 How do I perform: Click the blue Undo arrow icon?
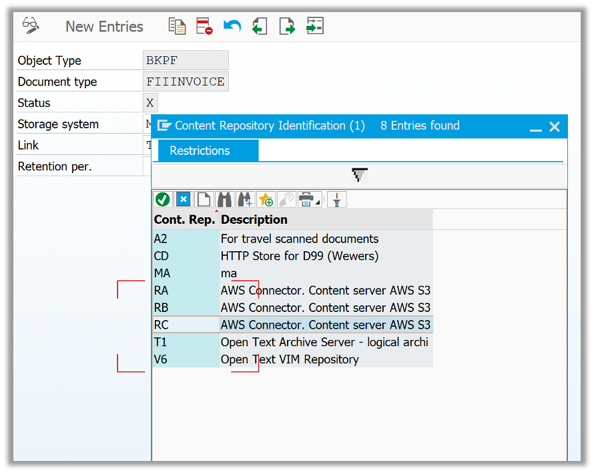pyautogui.click(x=232, y=26)
